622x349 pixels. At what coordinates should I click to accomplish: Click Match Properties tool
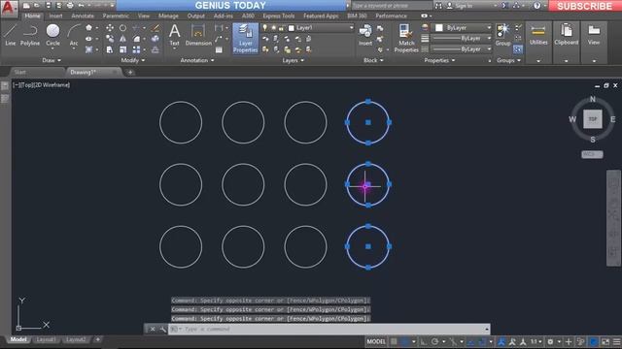(x=406, y=38)
